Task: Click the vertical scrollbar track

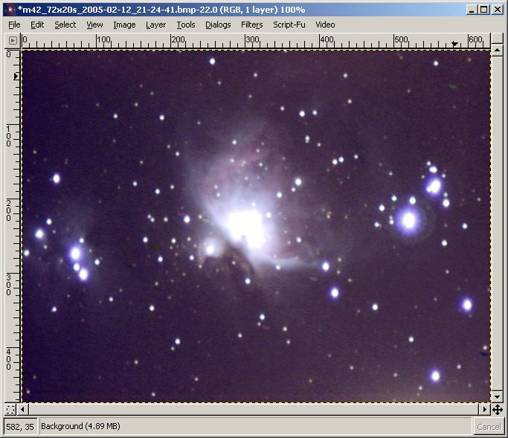Action: click(x=497, y=224)
